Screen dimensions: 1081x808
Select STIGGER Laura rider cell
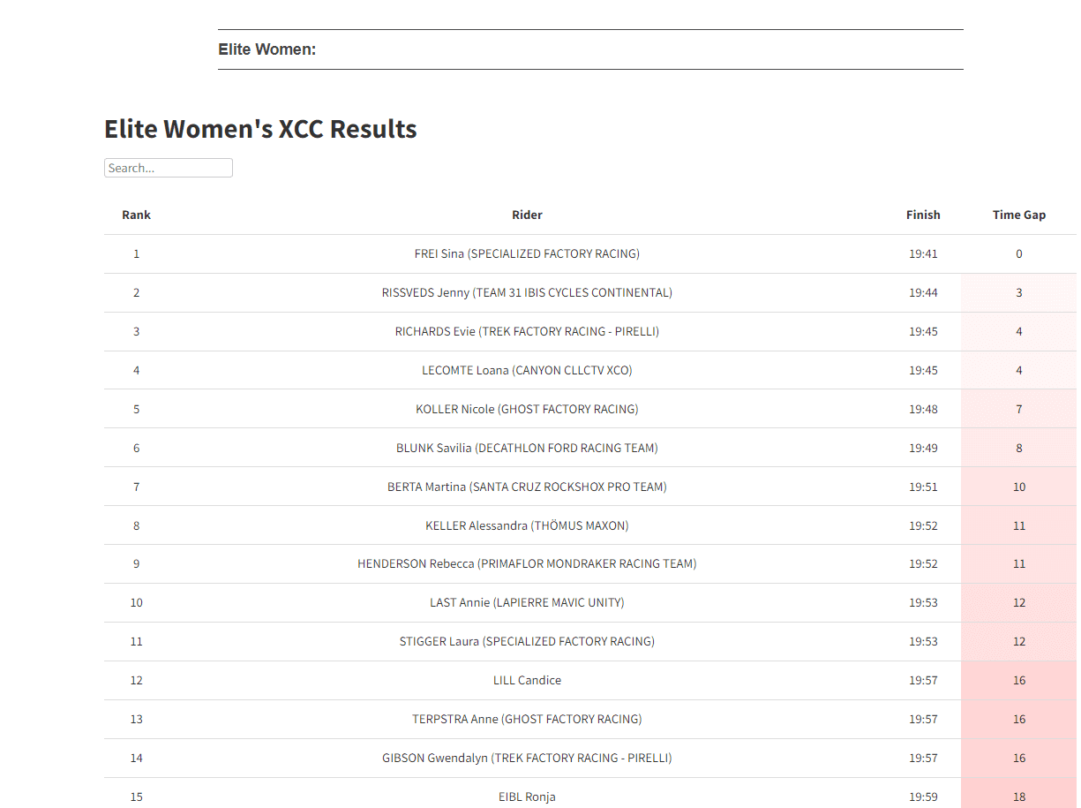[x=527, y=641]
